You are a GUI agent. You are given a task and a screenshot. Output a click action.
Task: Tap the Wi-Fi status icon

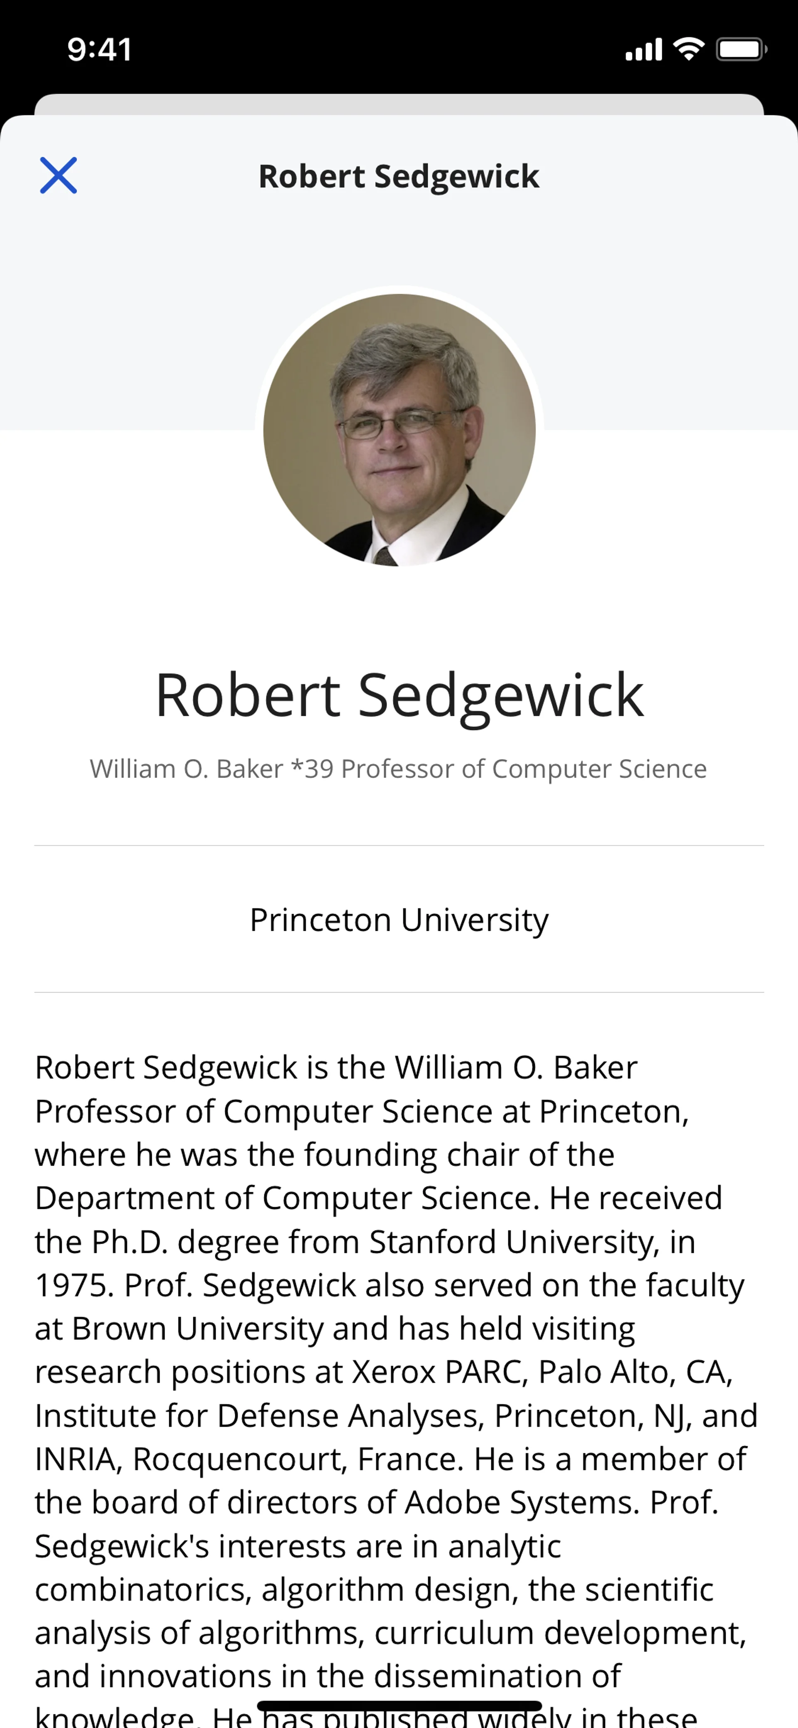pyautogui.click(x=689, y=49)
